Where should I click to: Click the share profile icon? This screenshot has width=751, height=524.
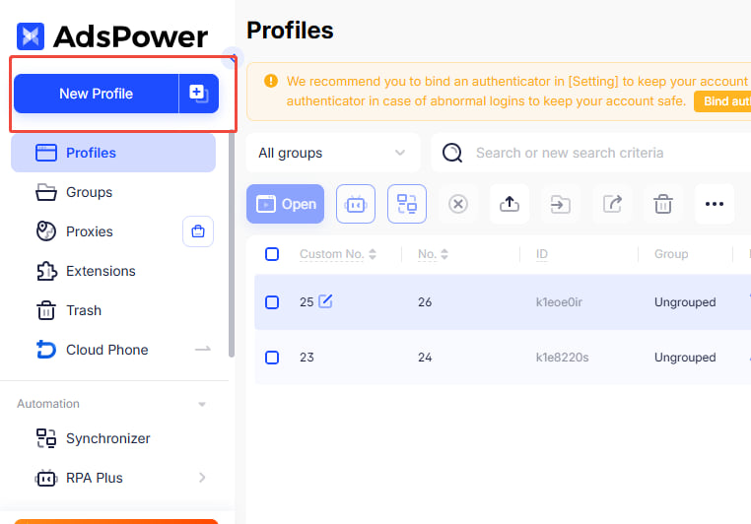(612, 204)
